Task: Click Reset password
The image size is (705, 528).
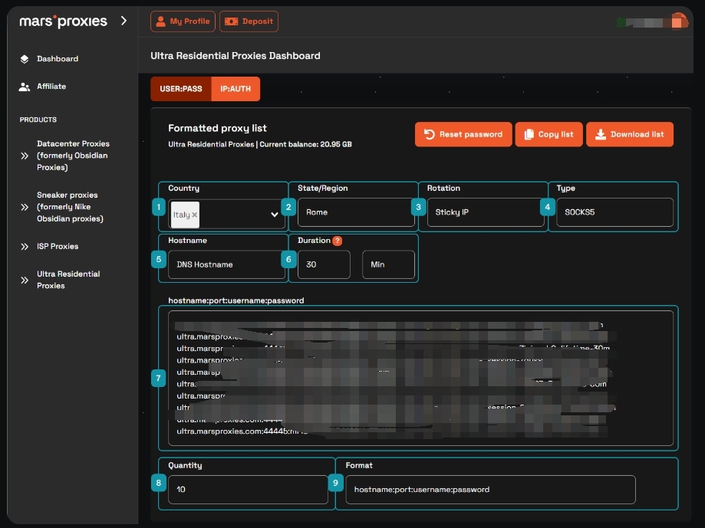Action: click(x=463, y=134)
